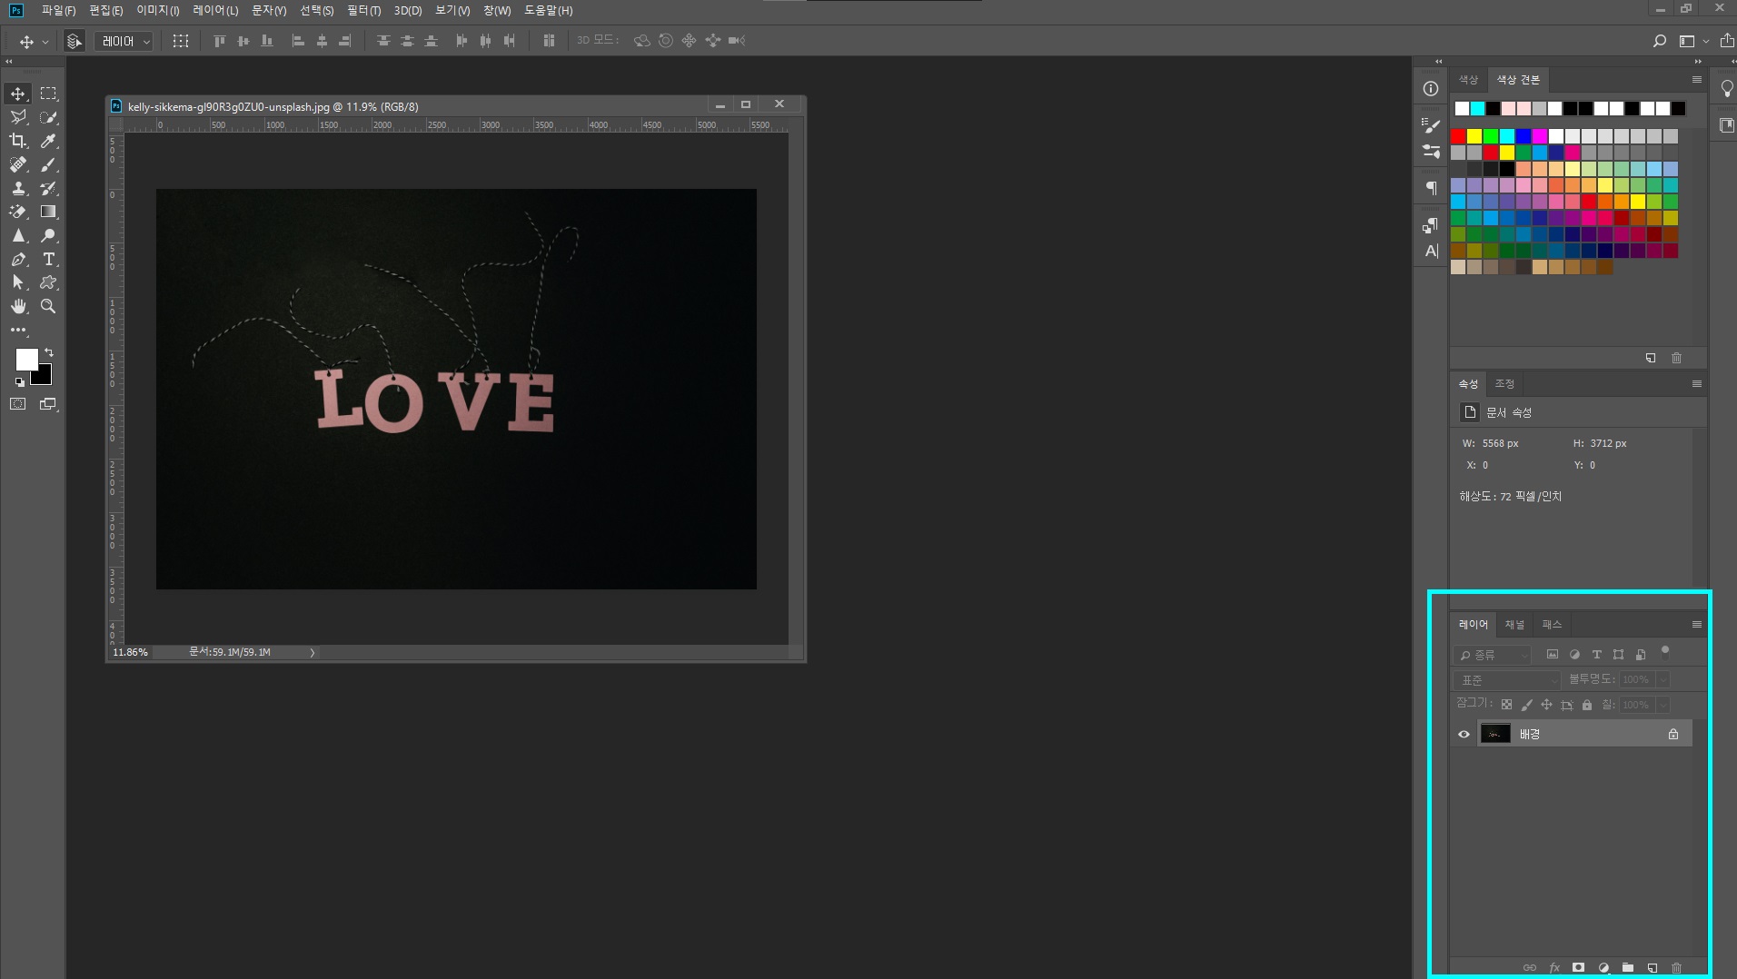Image resolution: width=1737 pixels, height=979 pixels.
Task: Open the 필터(T) menu
Action: coord(363,11)
